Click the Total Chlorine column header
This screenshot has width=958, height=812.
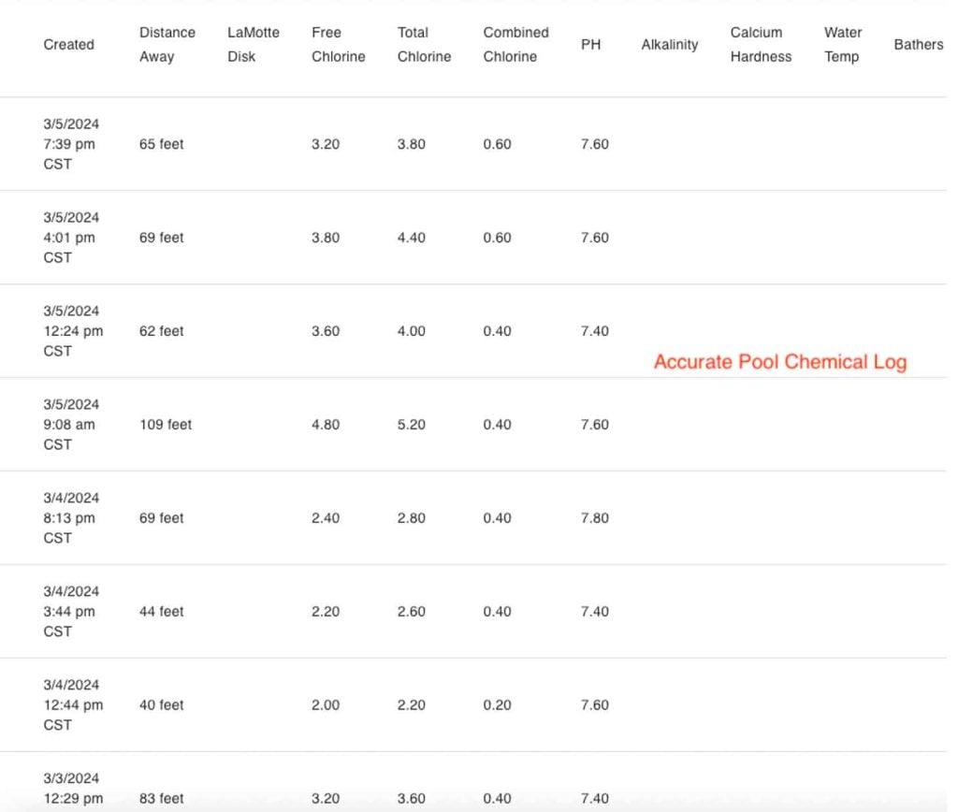point(424,45)
